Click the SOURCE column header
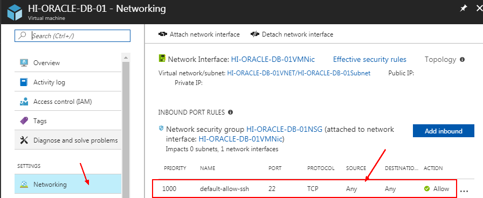Screen dimensions: 483x198 pyautogui.click(x=356, y=168)
